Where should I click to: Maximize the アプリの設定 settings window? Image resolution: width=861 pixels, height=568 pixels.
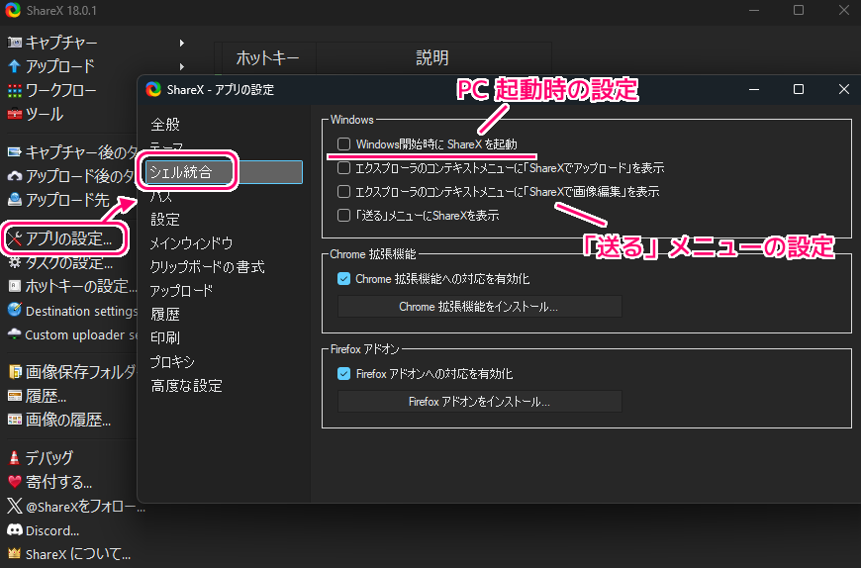pos(799,89)
